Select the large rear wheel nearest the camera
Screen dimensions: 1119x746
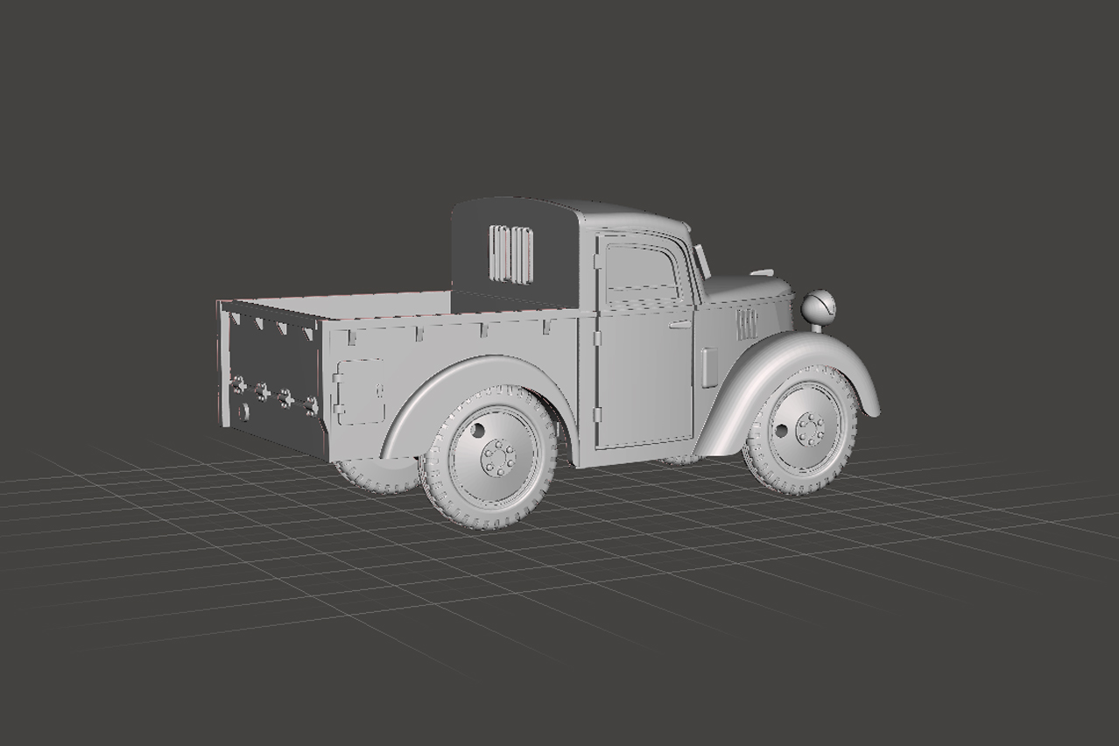[x=489, y=457]
